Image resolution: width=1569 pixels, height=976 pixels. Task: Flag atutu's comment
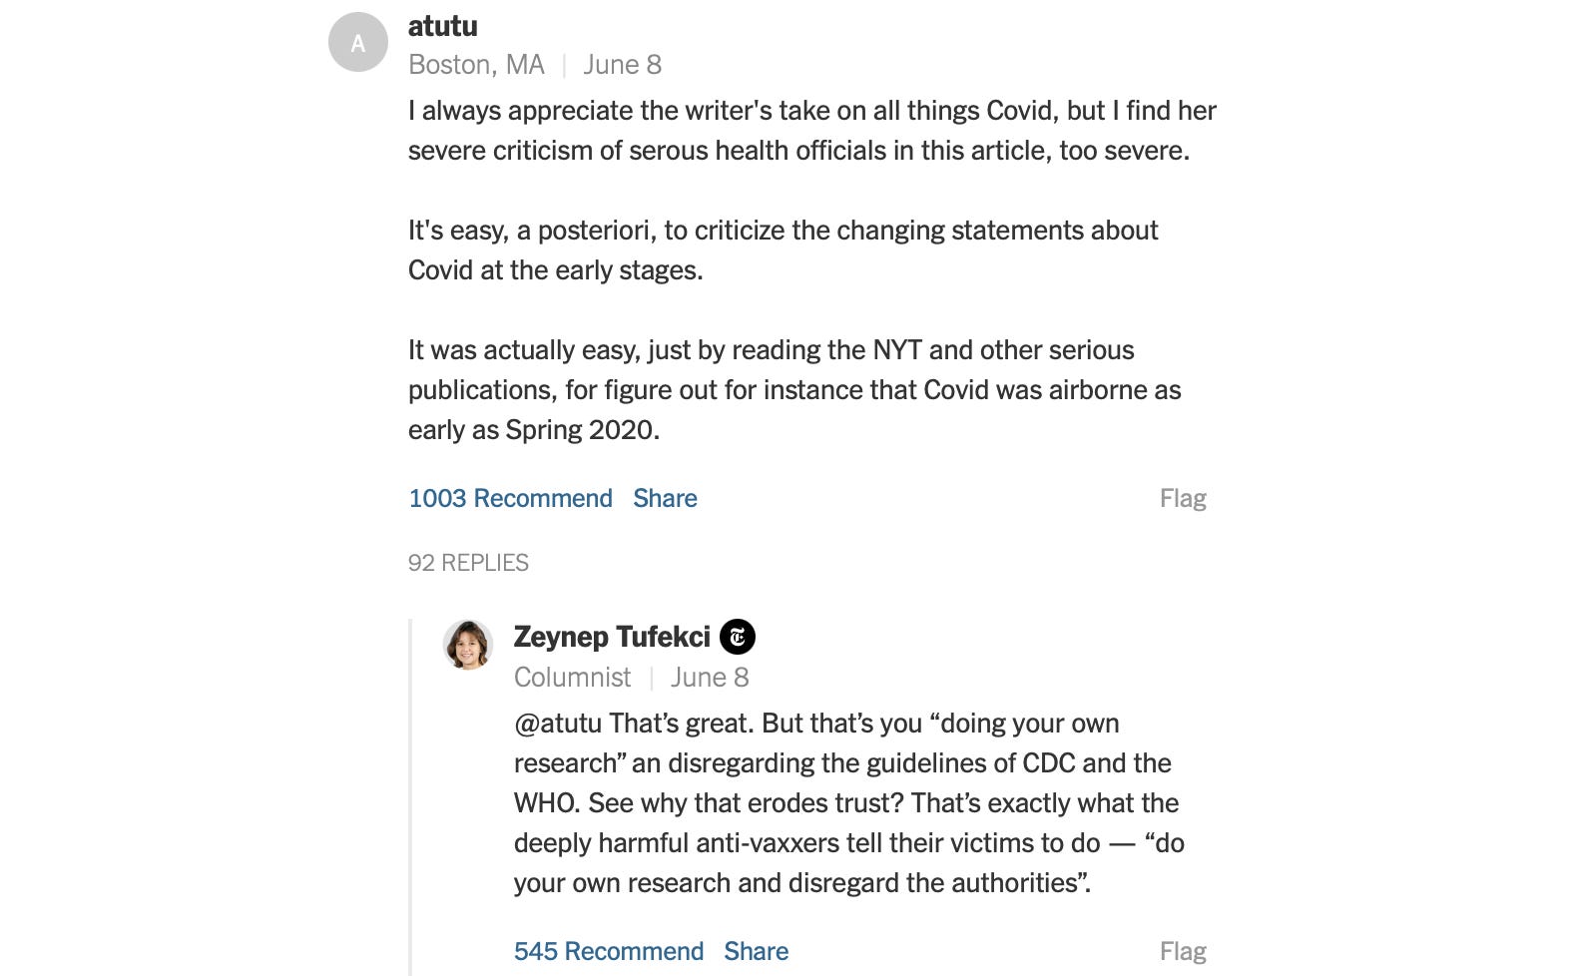[1183, 498]
